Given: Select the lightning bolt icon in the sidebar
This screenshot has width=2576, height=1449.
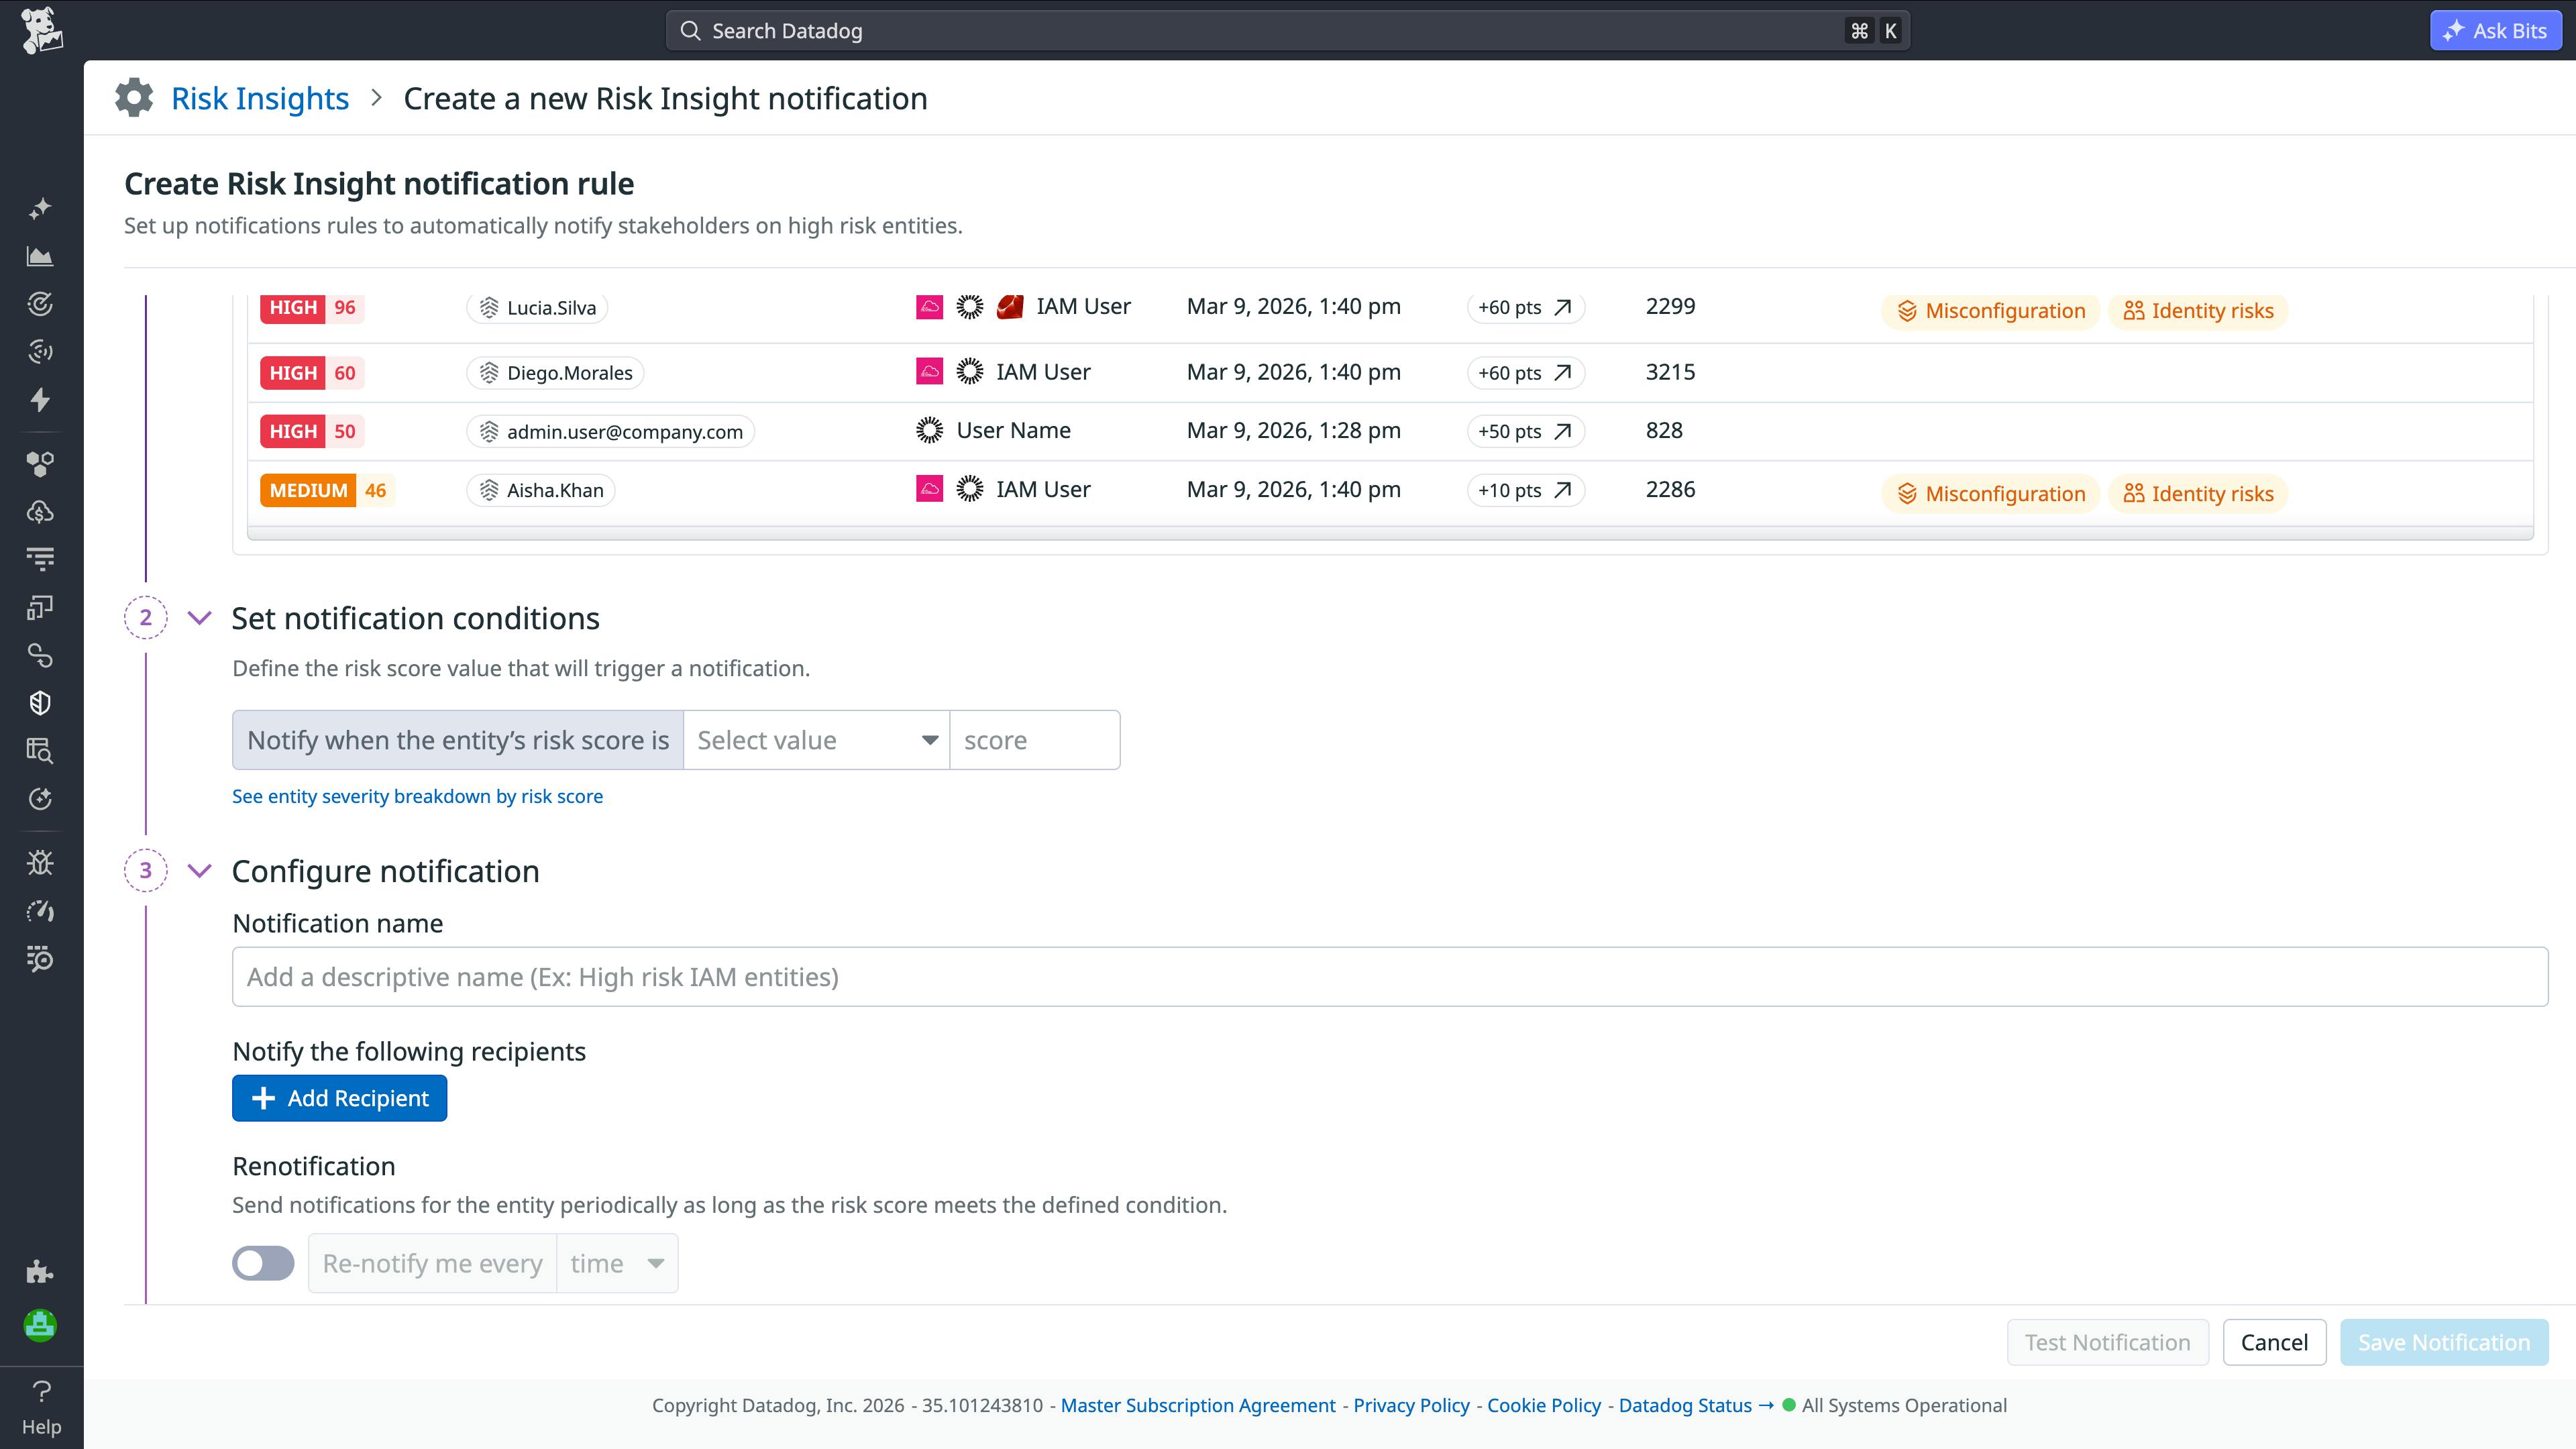Looking at the screenshot, I should [40, 400].
